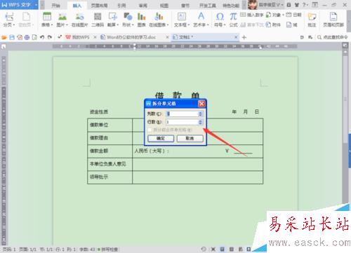This screenshot has width=351, height=253.
Task: Switch to the 视图 ribbon tab
Action: pyautogui.click(x=164, y=6)
